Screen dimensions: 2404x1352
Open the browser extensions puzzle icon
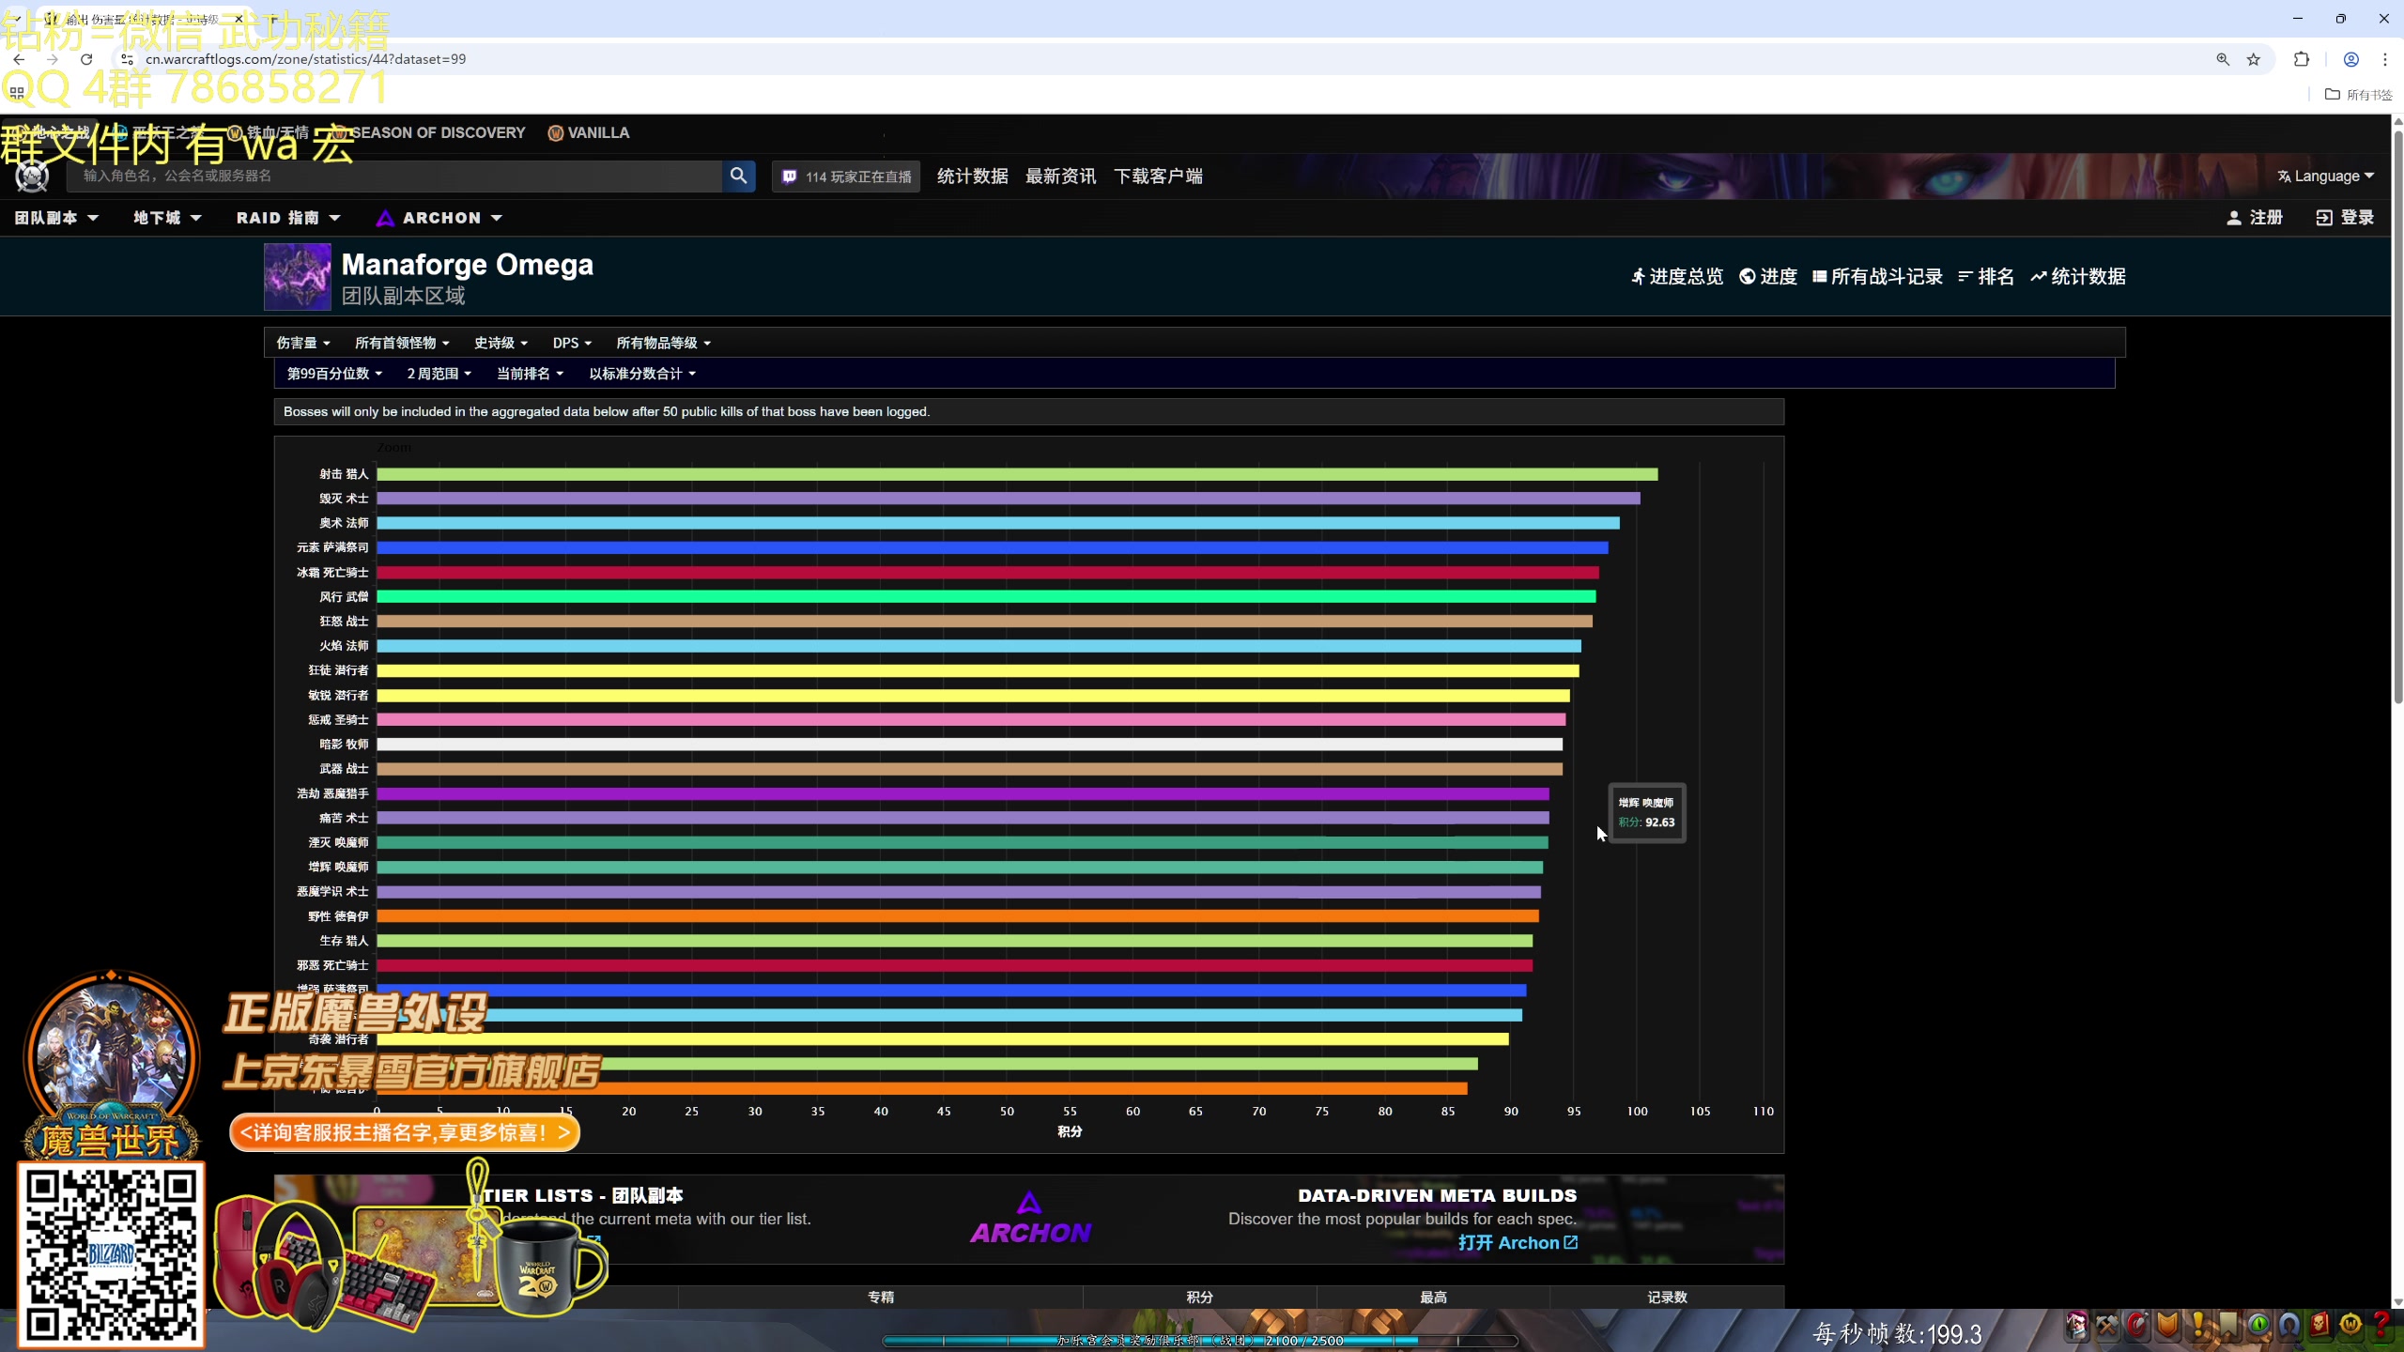click(x=2302, y=59)
